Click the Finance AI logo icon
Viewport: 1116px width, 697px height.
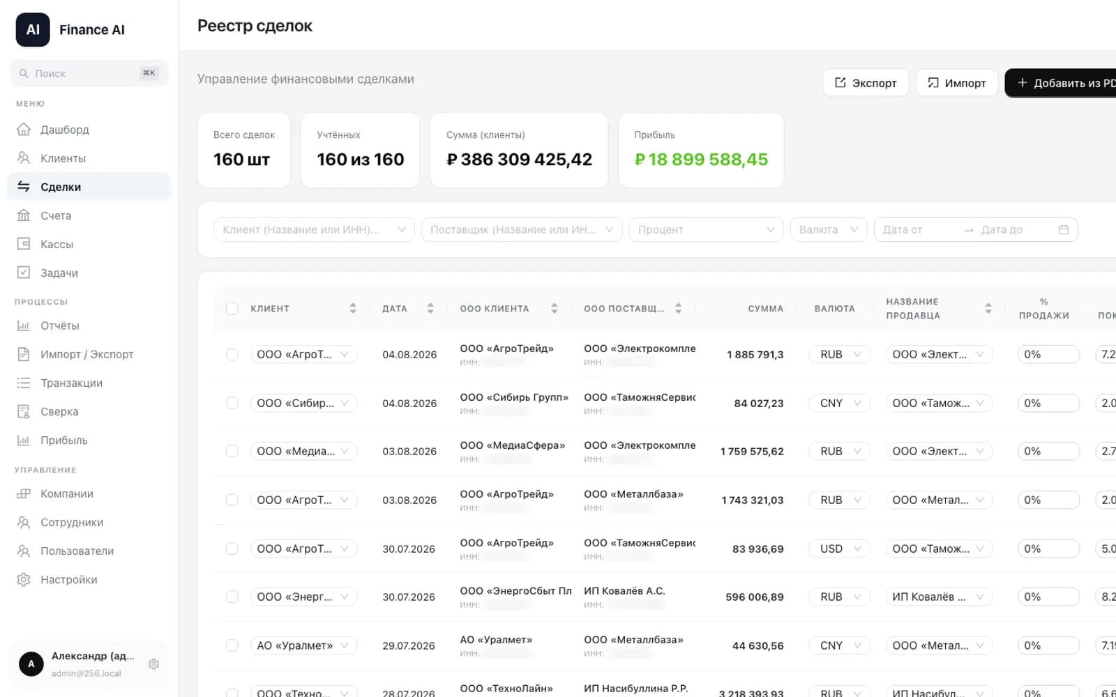pyautogui.click(x=33, y=30)
